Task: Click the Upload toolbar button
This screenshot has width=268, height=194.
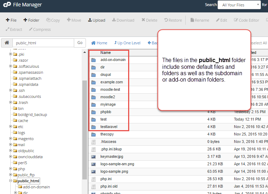Action: [97, 20]
